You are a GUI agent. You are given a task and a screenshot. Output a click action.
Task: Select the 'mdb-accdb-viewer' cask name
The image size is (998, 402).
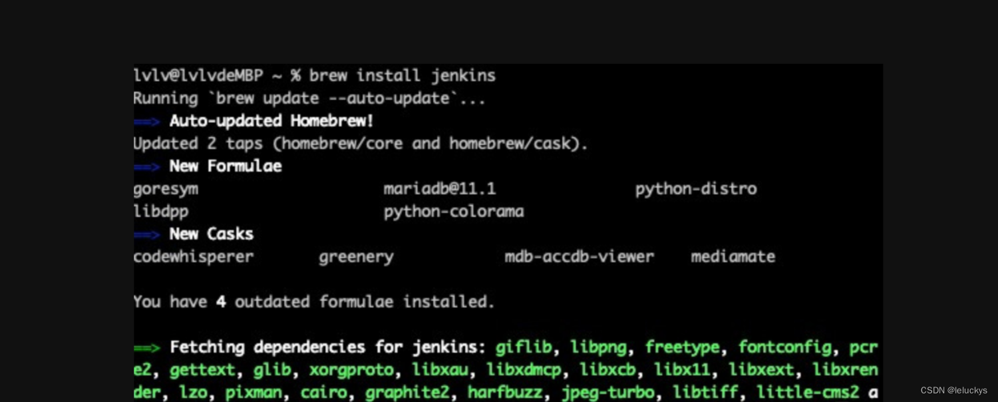580,257
